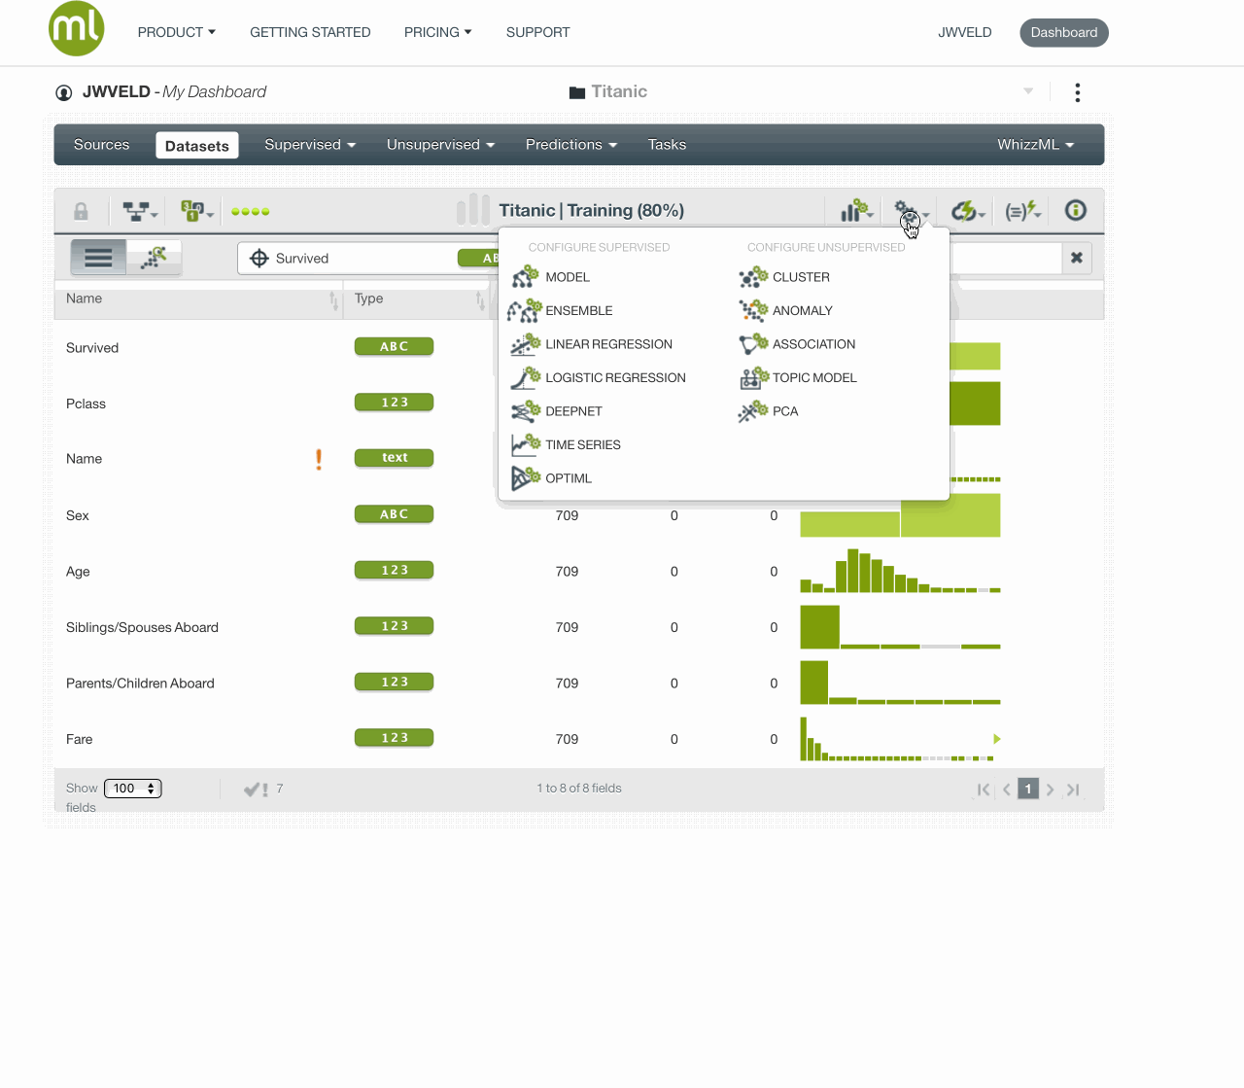
Task: Open the binary data export icon
Action: [x=196, y=211]
